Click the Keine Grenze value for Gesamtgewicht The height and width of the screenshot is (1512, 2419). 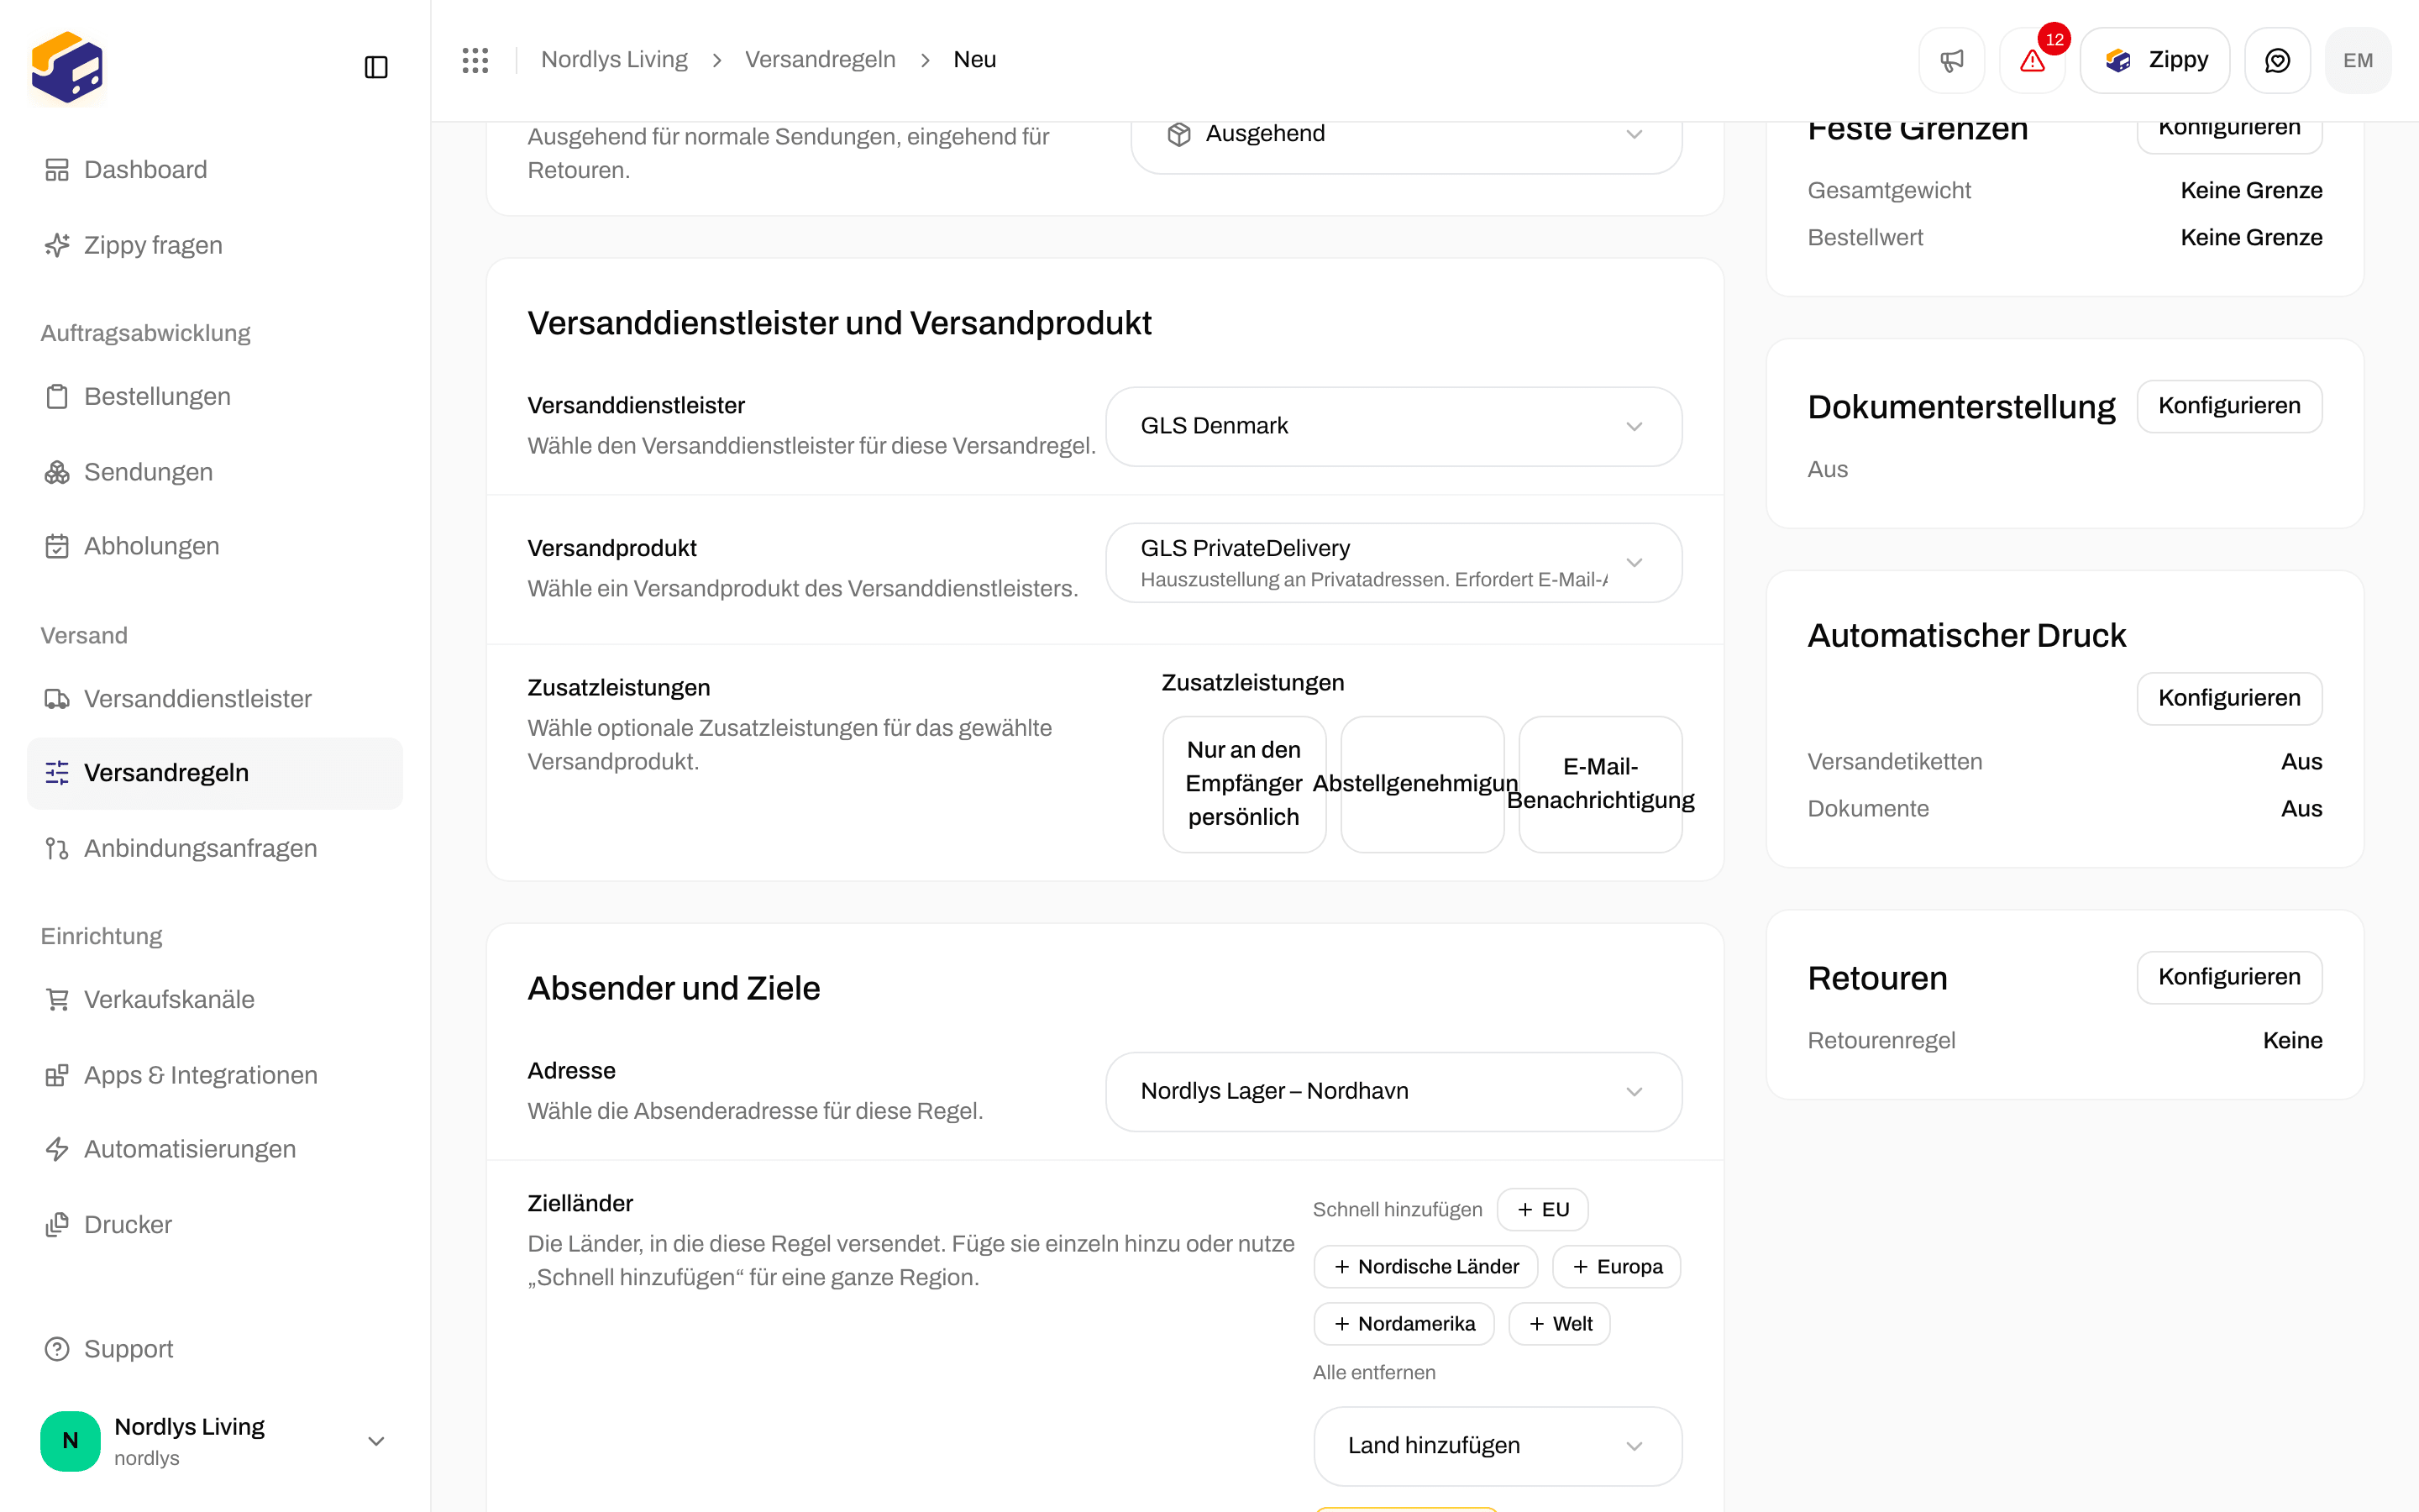[x=2251, y=191]
